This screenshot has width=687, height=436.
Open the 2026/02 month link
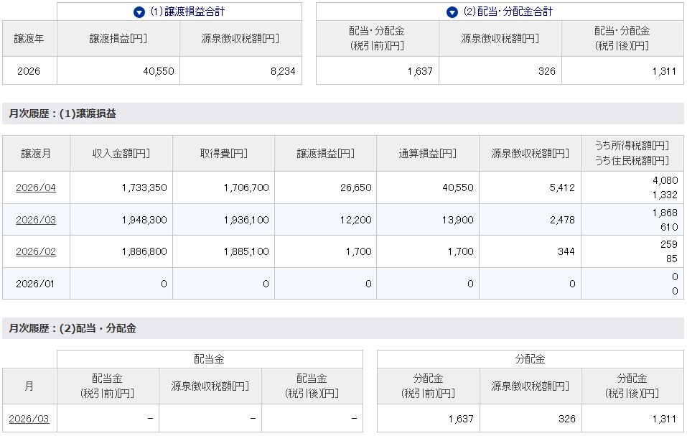click(x=36, y=251)
